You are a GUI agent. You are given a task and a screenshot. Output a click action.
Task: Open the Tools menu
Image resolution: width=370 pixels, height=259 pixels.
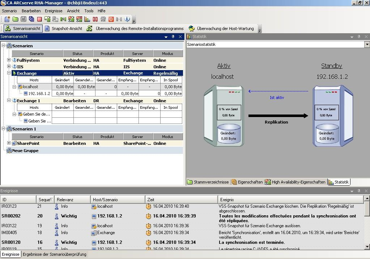coord(89,11)
